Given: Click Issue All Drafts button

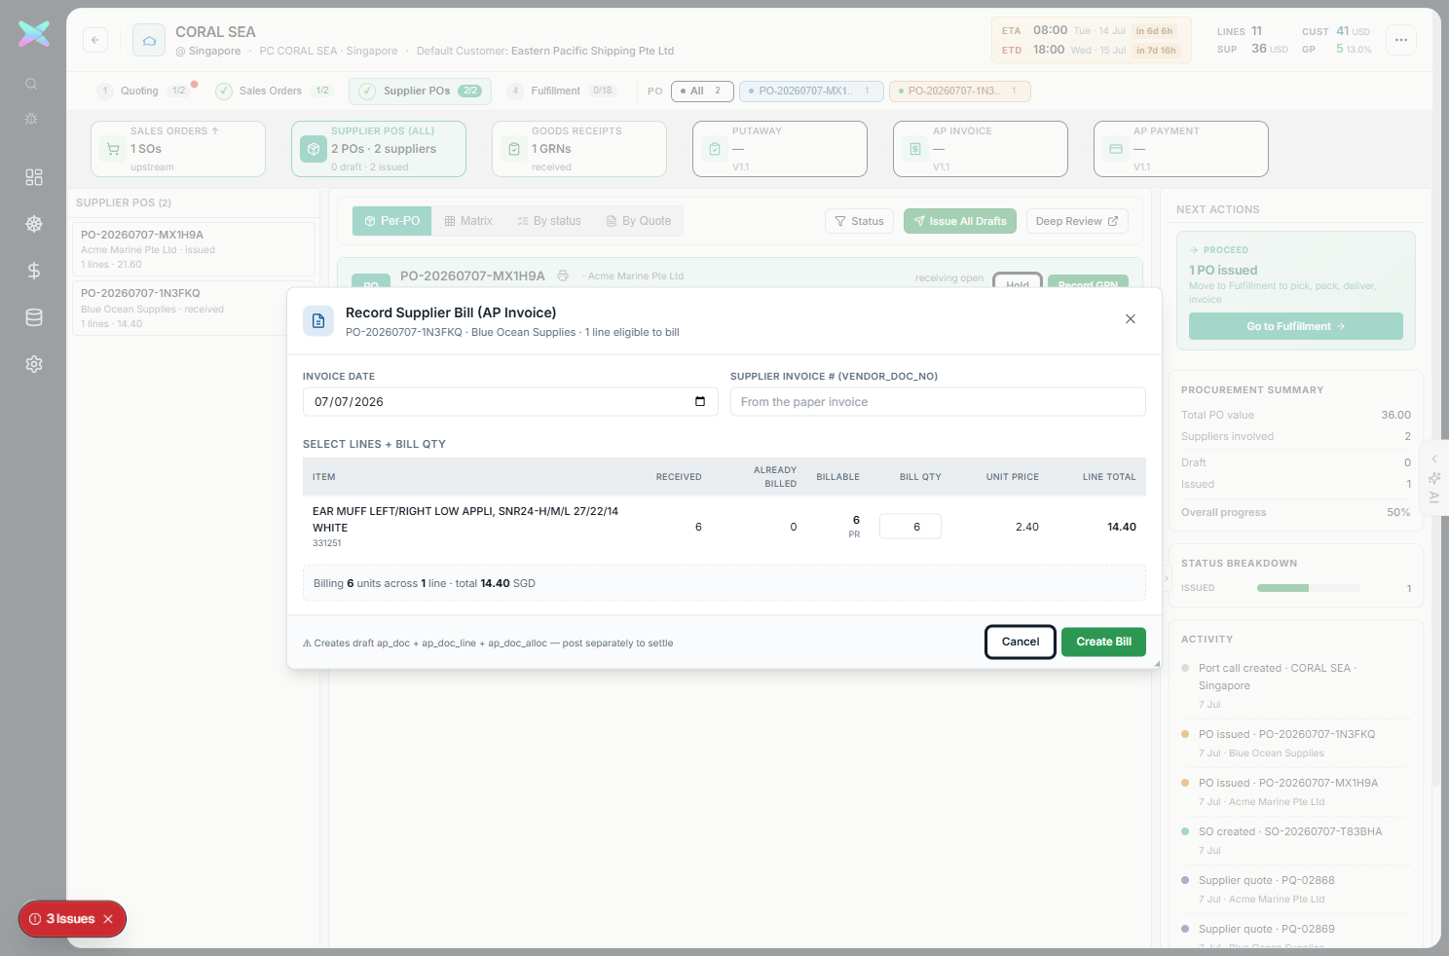Looking at the screenshot, I should [960, 221].
